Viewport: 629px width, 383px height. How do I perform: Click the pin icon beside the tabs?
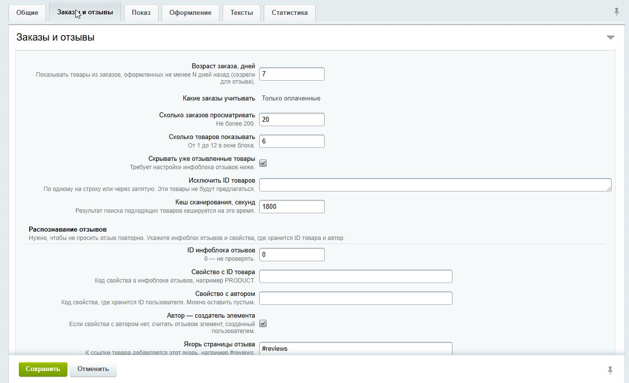[x=617, y=12]
